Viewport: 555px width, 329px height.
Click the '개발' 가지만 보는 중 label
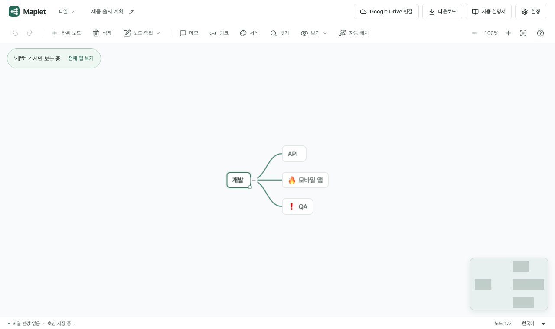[37, 58]
